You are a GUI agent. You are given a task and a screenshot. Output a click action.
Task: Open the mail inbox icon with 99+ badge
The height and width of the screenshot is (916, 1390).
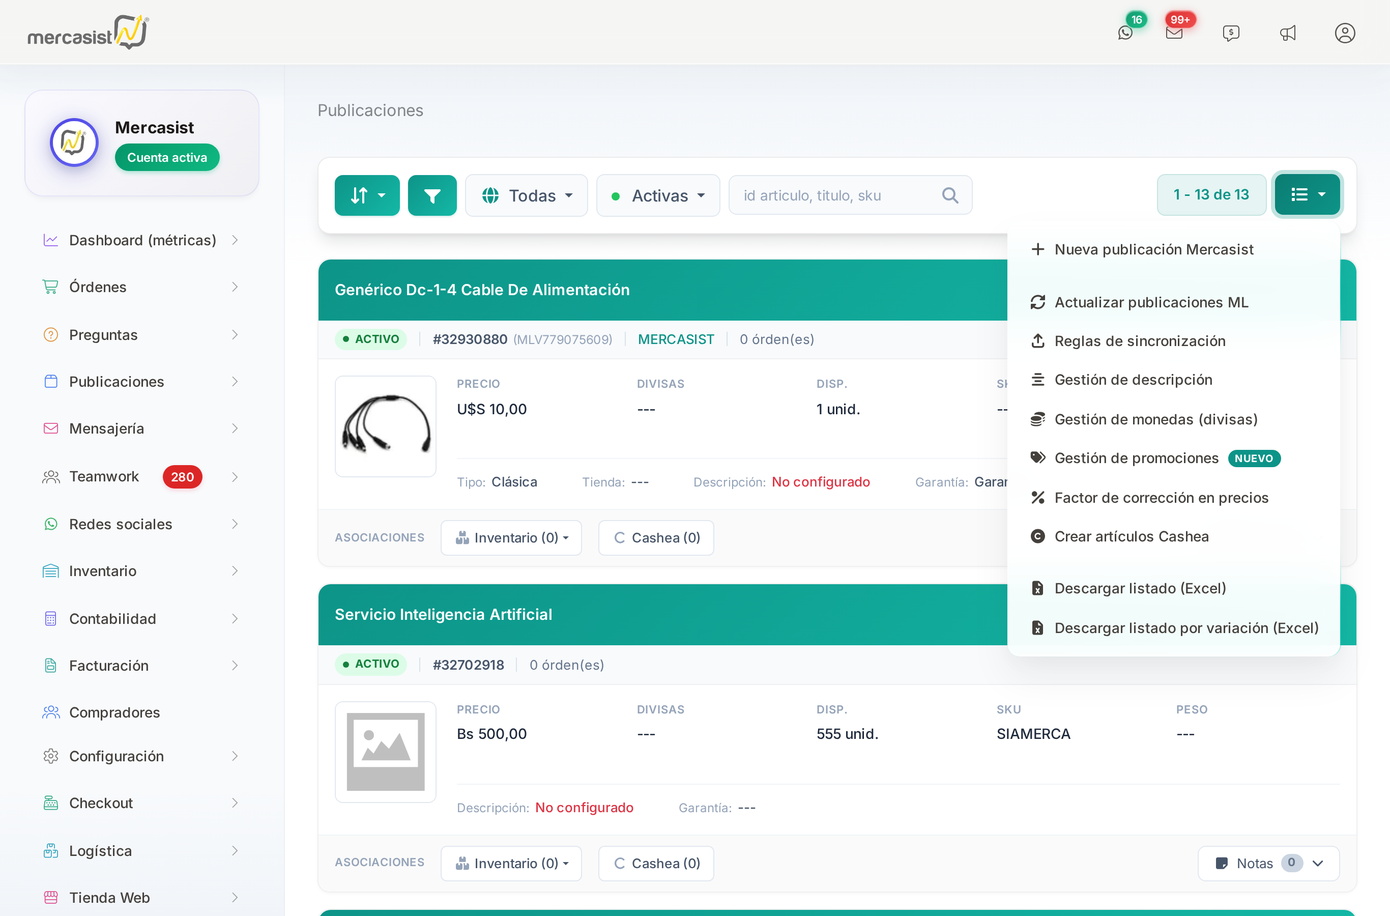1174,33
